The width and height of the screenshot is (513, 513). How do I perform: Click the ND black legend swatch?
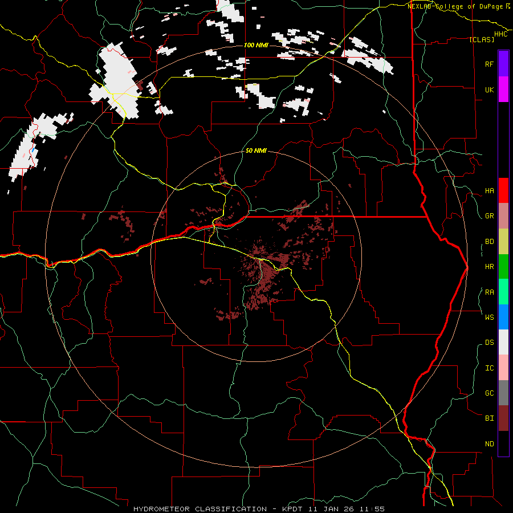click(x=503, y=443)
